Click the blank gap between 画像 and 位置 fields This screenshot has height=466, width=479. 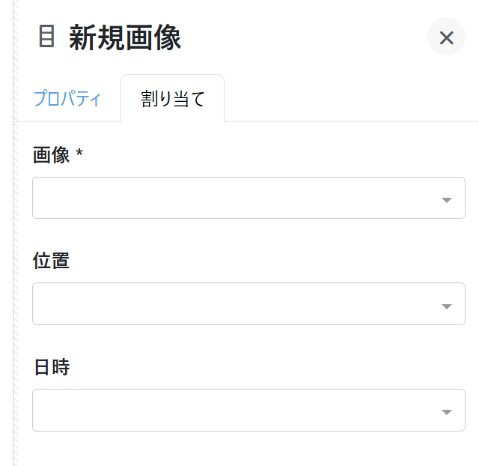point(247,236)
